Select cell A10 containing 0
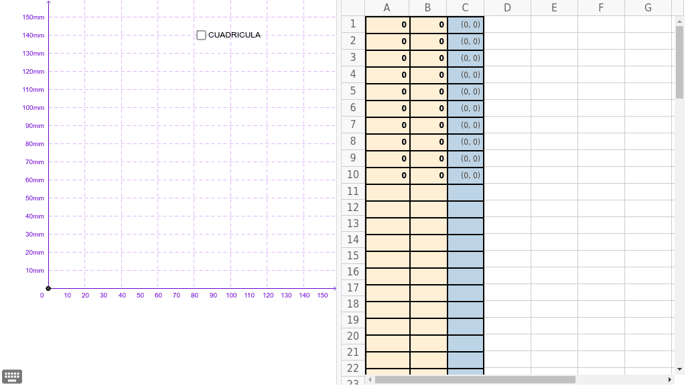Image resolution: width=686 pixels, height=386 pixels. (x=388, y=176)
